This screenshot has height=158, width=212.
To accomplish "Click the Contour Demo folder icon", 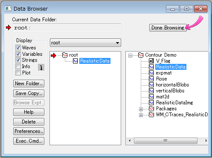I will coord(141,55).
